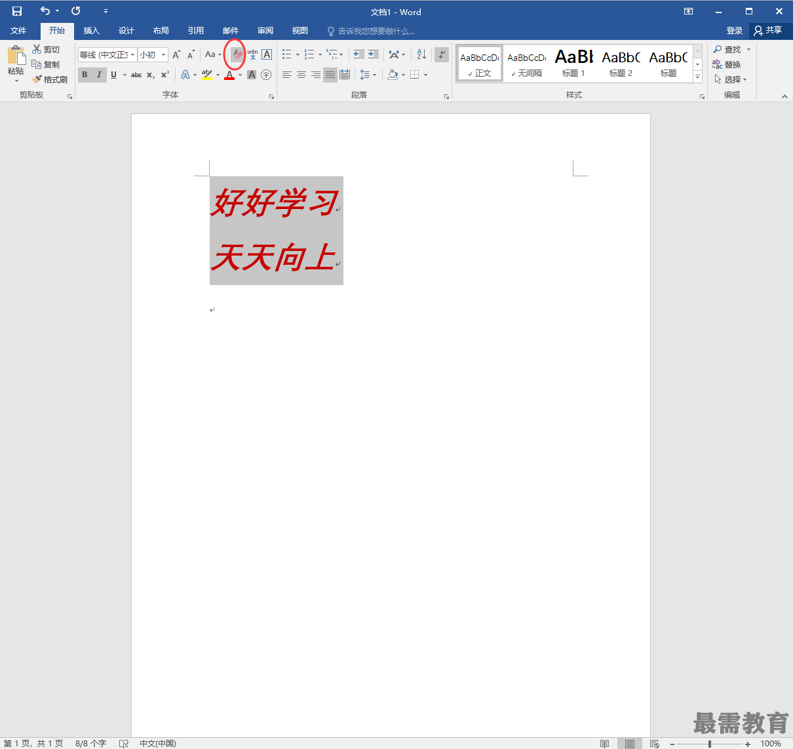
Task: Click the Share (共享) button
Action: (768, 30)
